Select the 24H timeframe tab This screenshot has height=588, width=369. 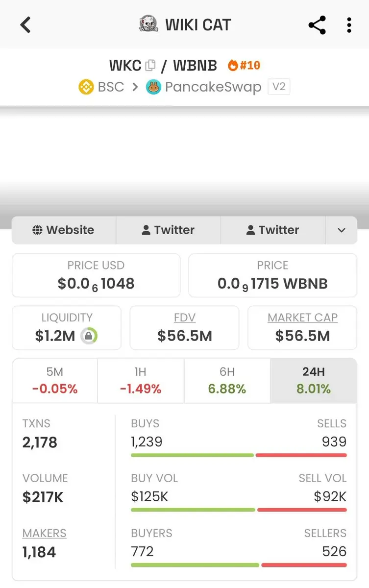tap(314, 381)
